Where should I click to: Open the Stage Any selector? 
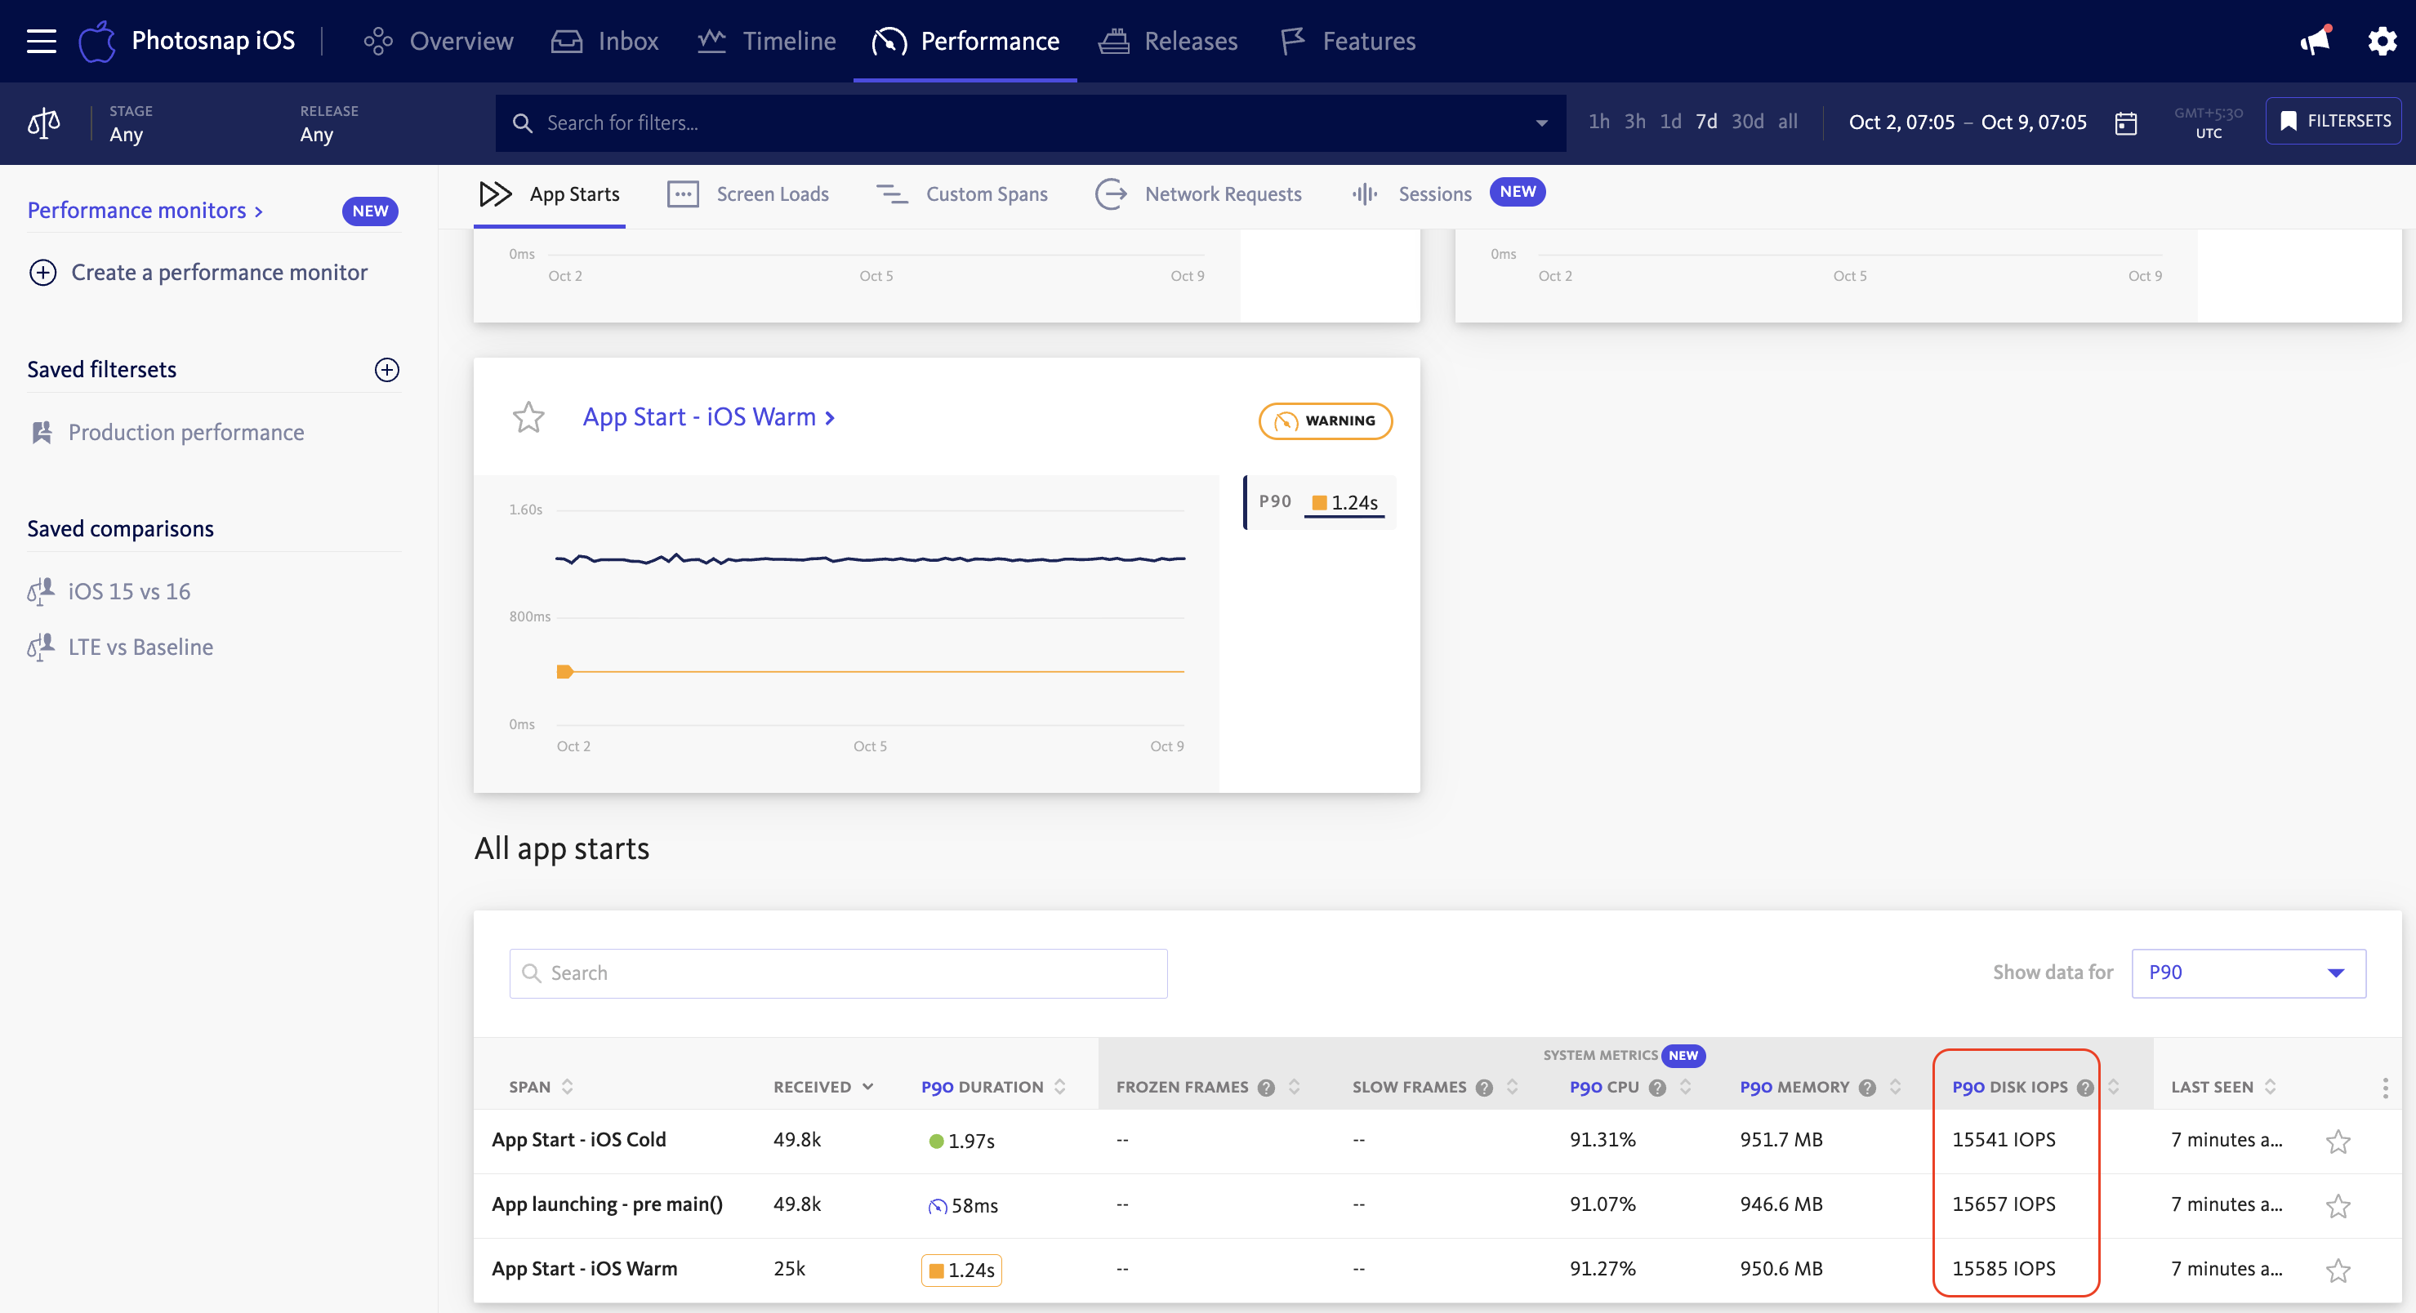[131, 122]
